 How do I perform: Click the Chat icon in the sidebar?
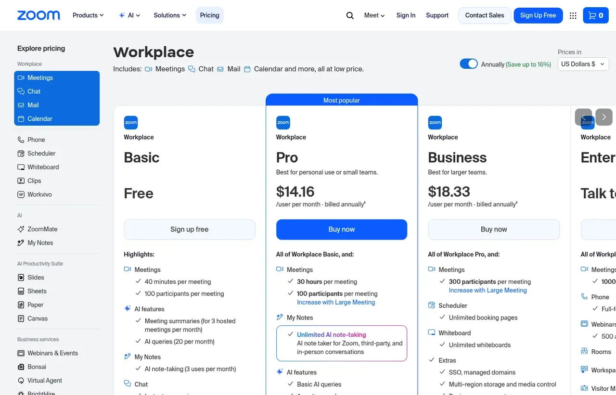(21, 91)
